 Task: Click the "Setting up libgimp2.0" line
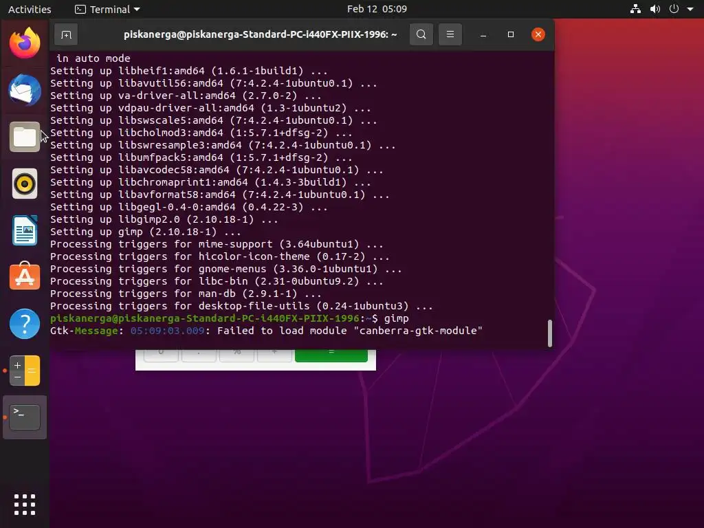pos(164,219)
